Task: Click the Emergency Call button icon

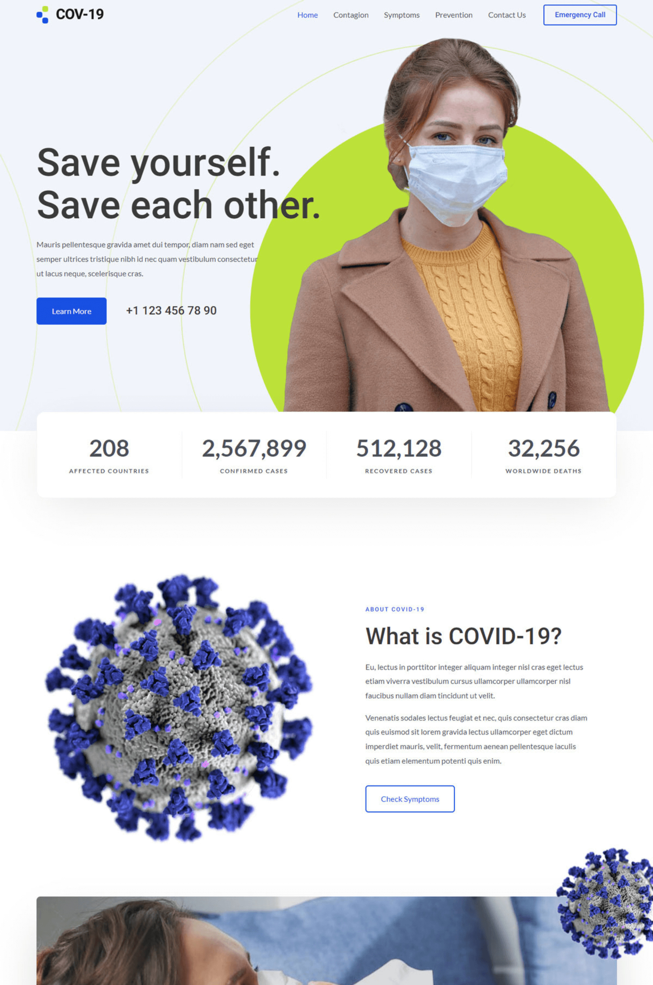Action: 579,14
